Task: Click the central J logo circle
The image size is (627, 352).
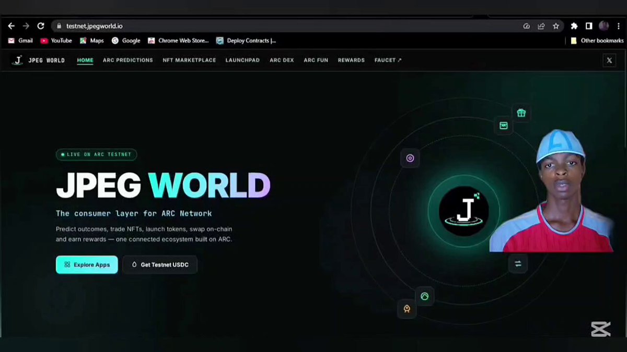Action: tap(464, 211)
